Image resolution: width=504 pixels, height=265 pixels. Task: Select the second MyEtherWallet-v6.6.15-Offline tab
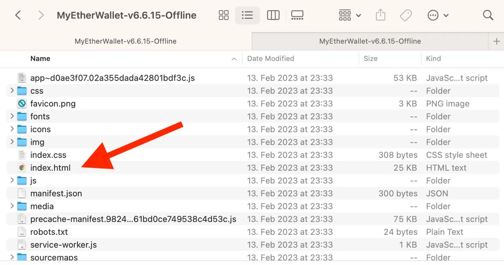click(x=370, y=41)
